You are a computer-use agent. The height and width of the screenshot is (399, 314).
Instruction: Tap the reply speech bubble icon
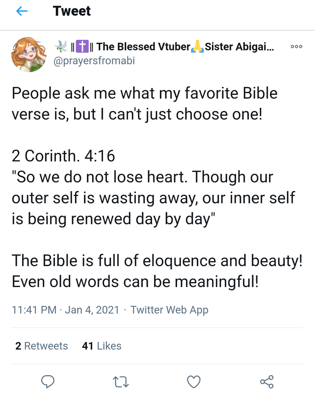48,381
